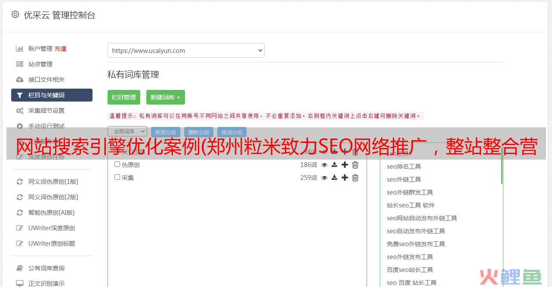
Task: Open the 全部词库 group dropdown
Action: pyautogui.click(x=127, y=131)
